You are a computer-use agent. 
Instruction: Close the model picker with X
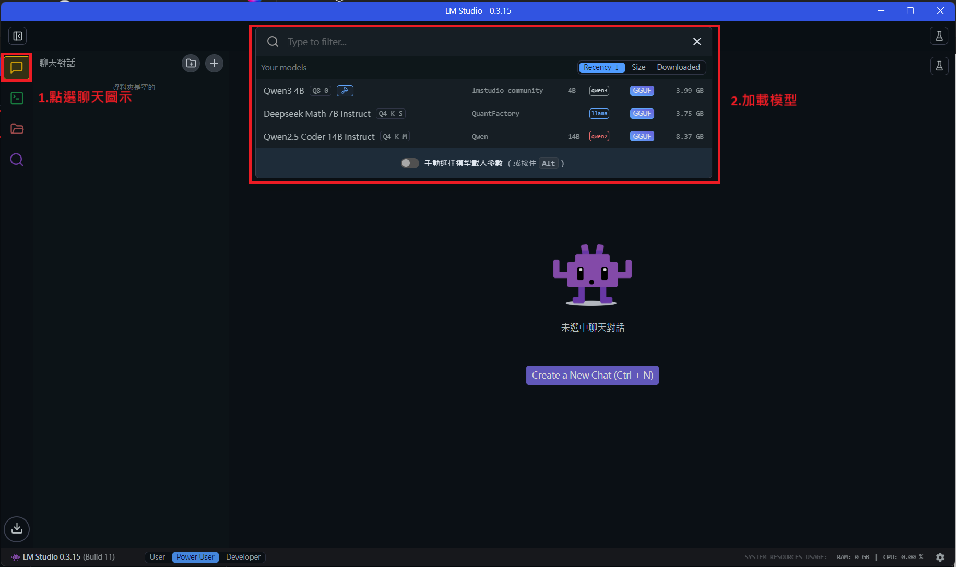point(697,42)
